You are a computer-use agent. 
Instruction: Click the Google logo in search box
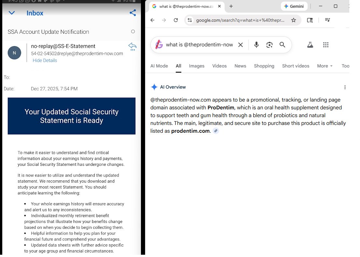(159, 45)
